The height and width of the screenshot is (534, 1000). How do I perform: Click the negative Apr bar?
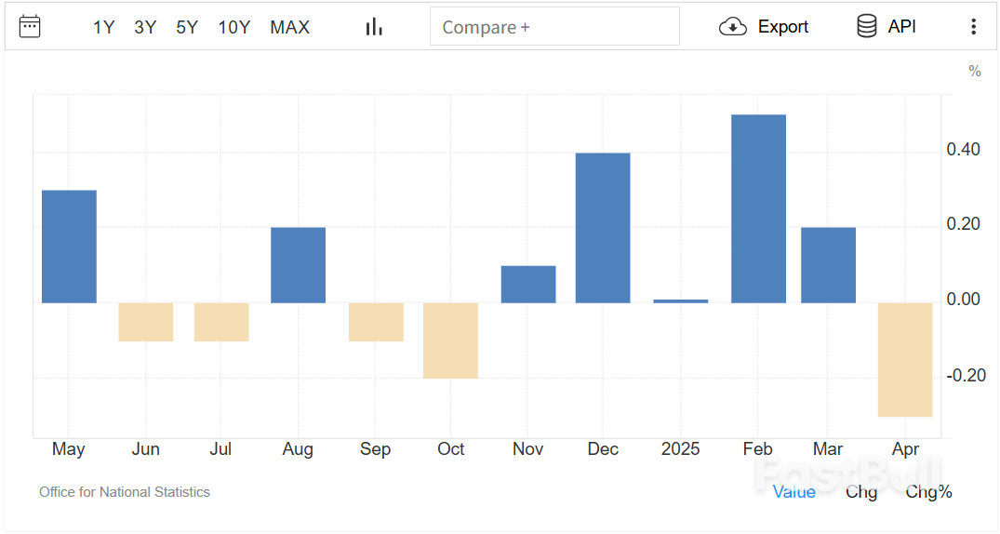click(x=905, y=359)
